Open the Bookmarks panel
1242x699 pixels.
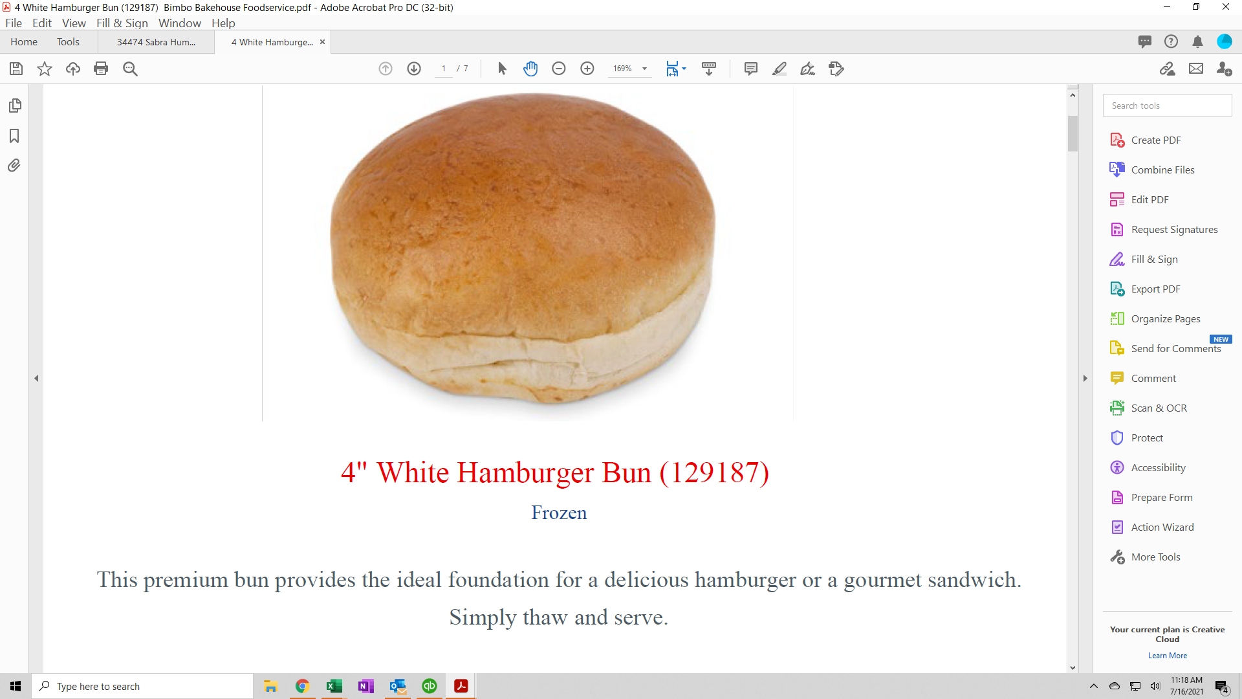click(14, 136)
